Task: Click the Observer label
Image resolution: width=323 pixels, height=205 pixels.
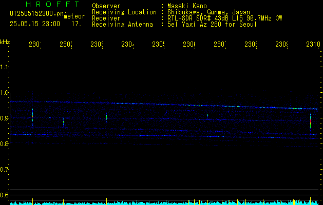Action: coord(106,6)
